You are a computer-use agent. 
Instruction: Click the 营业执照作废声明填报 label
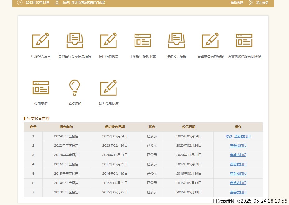click(244, 56)
